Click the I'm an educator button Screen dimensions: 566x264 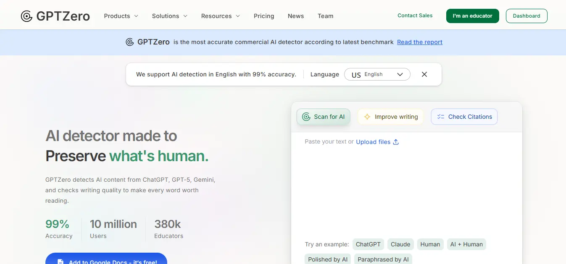pos(473,16)
